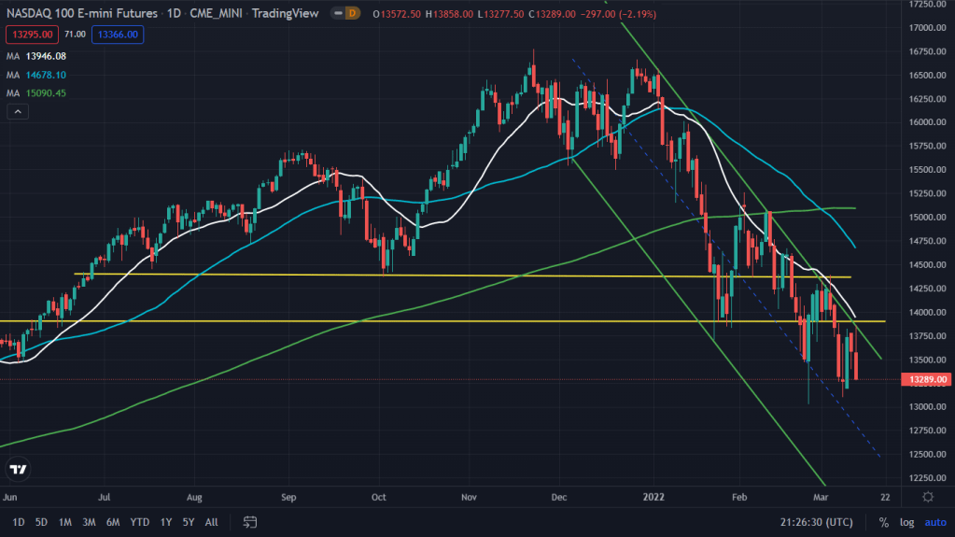Viewport: 955px width, 537px height.
Task: Toggle percent scale mode
Action: click(883, 522)
